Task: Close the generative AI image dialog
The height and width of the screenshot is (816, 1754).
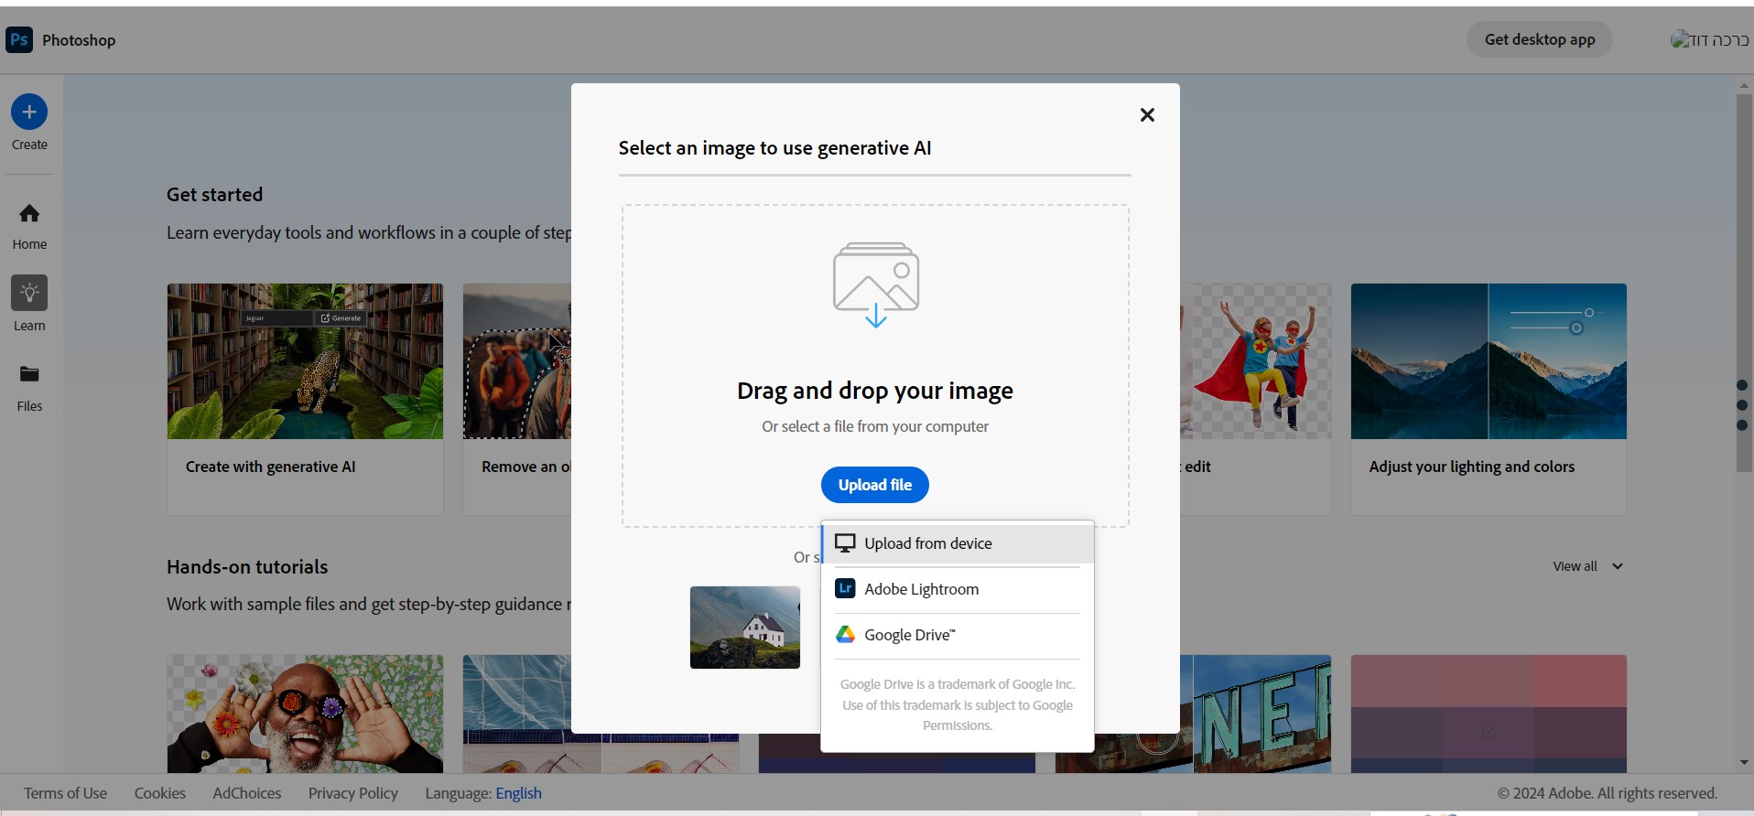Action: [x=1147, y=114]
